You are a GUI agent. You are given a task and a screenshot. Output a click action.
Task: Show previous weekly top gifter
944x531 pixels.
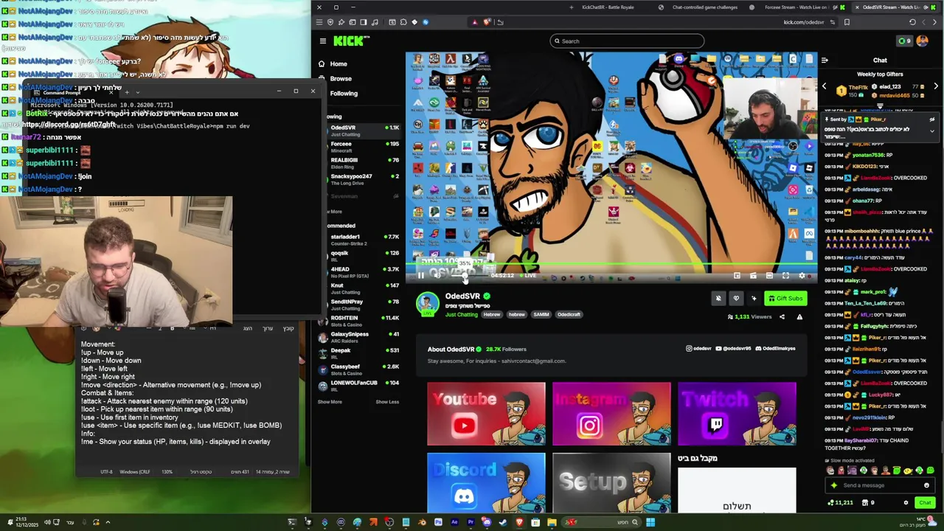pos(825,86)
